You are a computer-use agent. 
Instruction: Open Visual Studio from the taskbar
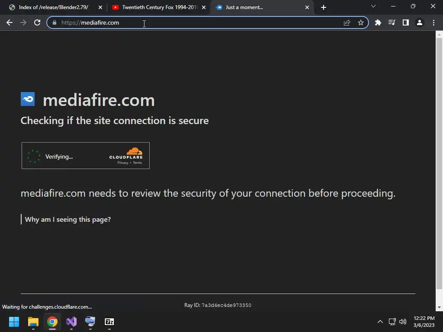pos(71,322)
